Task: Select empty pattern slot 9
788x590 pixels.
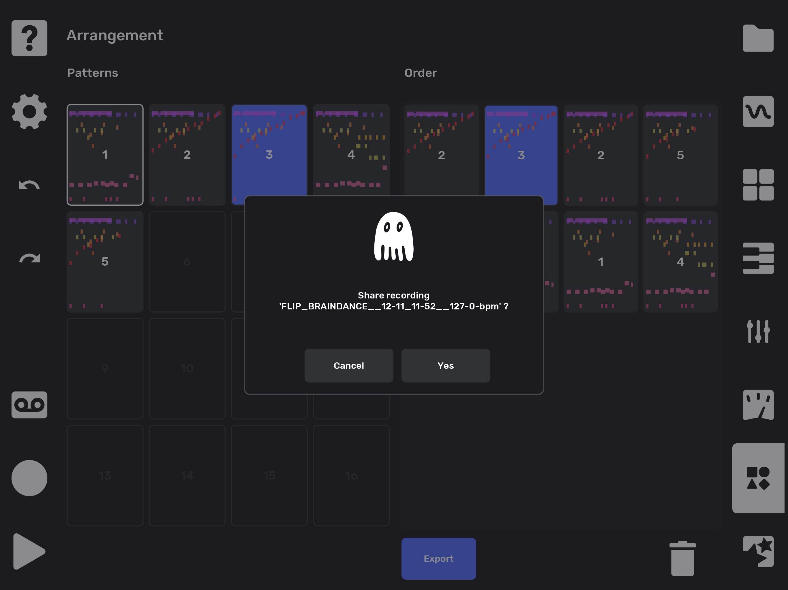Action: coord(105,368)
